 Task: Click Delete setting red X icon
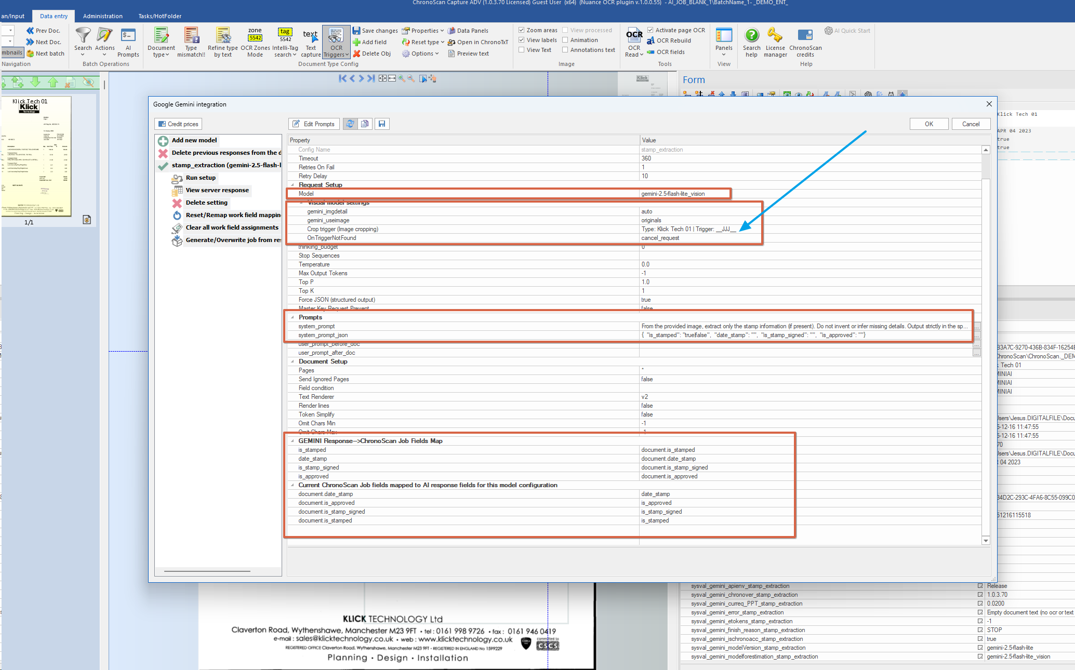click(x=177, y=203)
